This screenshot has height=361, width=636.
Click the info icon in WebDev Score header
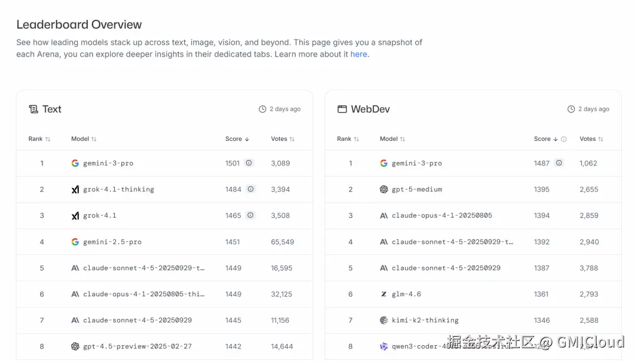[x=564, y=139]
